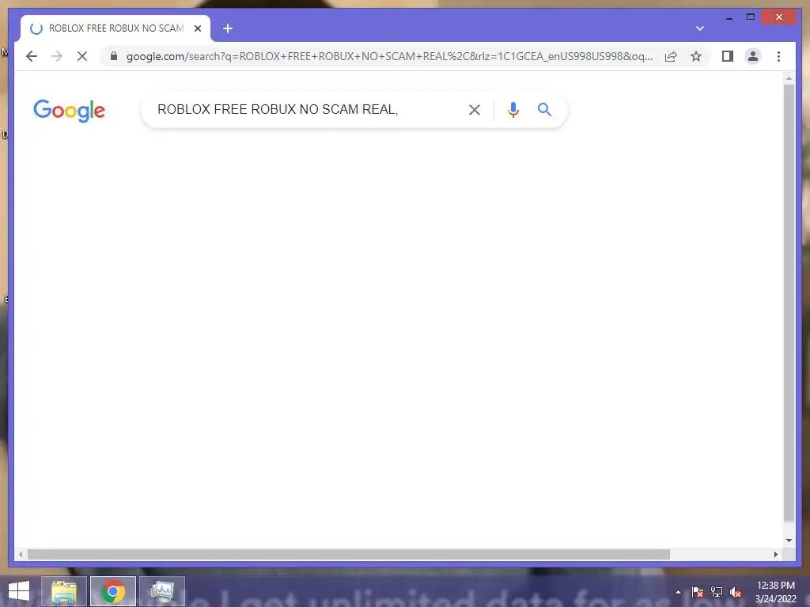Click the vertical scrollbar down arrow
This screenshot has height=607, width=810.
click(x=789, y=541)
